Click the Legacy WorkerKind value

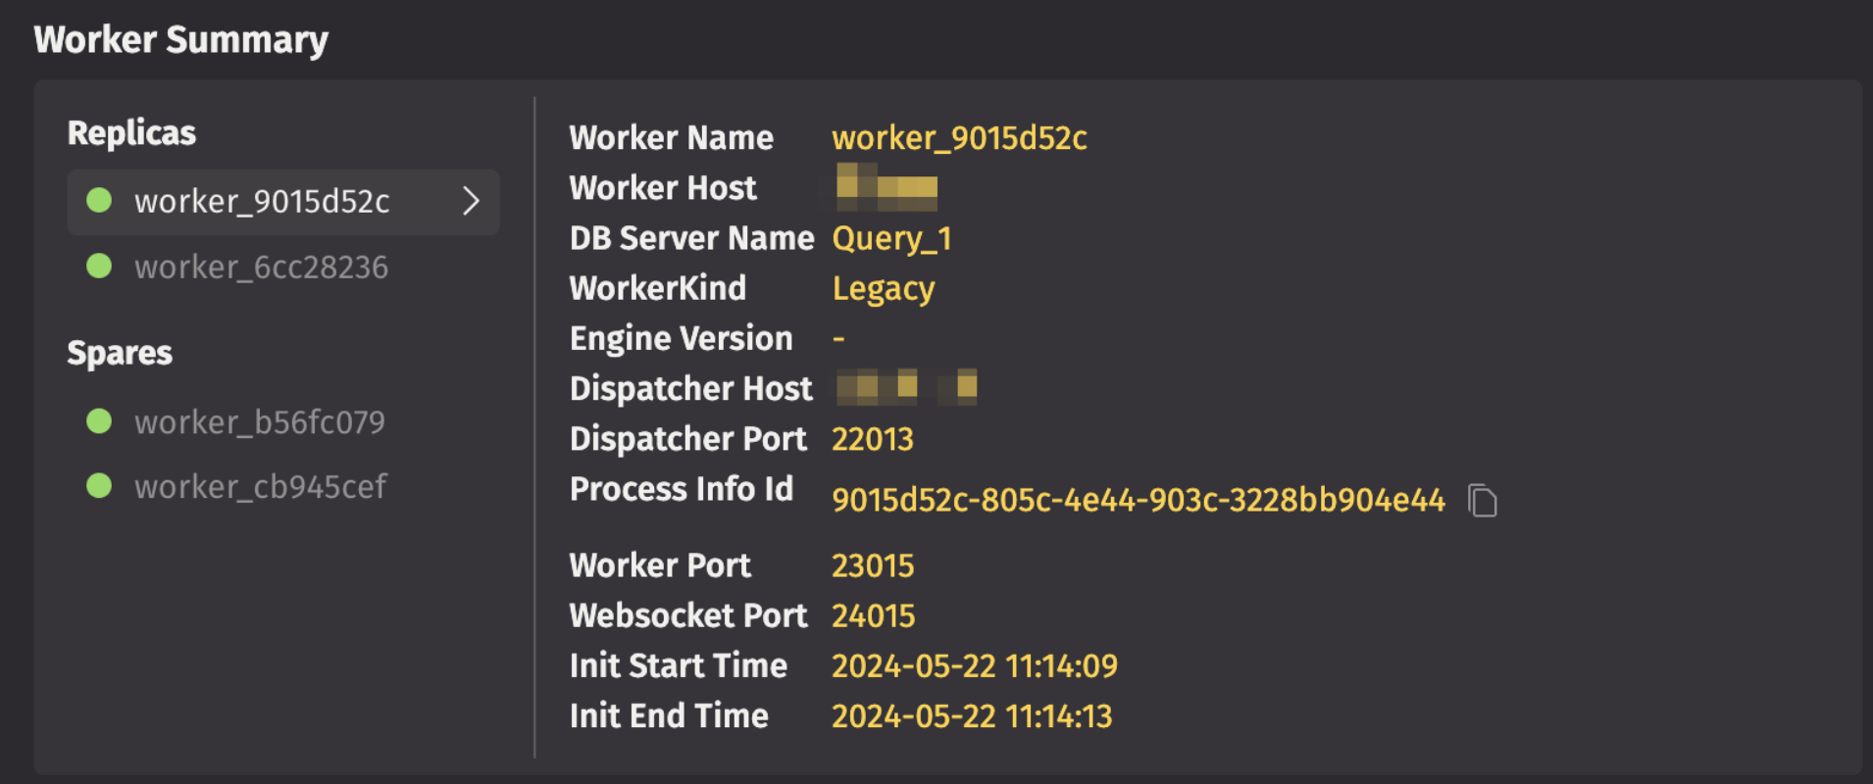coord(883,289)
